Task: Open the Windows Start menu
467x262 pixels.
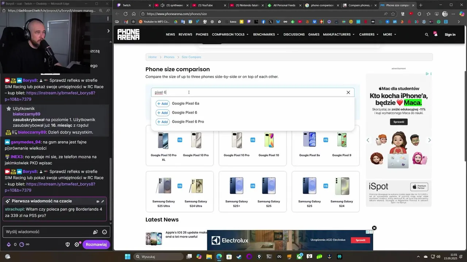Action: pyautogui.click(x=128, y=257)
